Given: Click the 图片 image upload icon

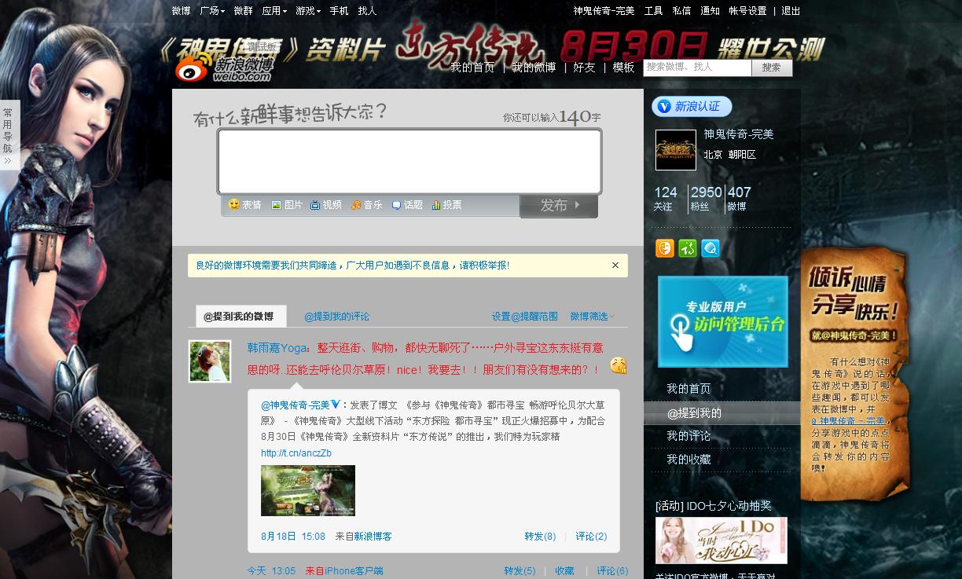Looking at the screenshot, I should (x=286, y=205).
